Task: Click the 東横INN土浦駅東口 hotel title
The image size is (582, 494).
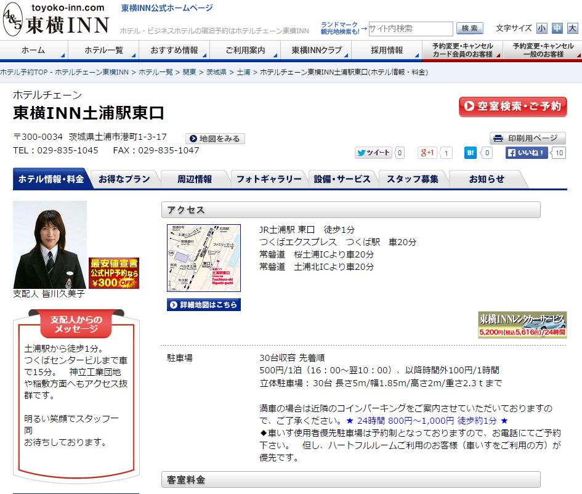Action: click(x=88, y=113)
